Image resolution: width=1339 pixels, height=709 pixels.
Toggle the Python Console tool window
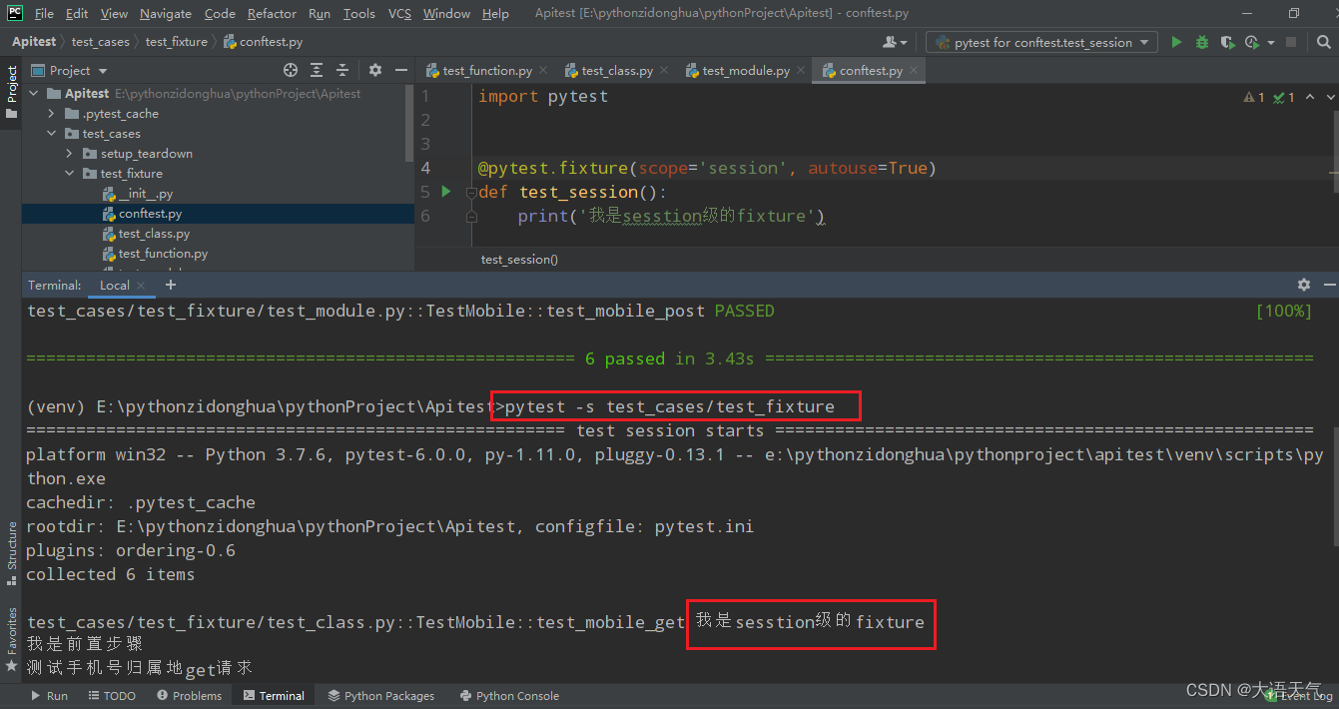[x=509, y=695]
